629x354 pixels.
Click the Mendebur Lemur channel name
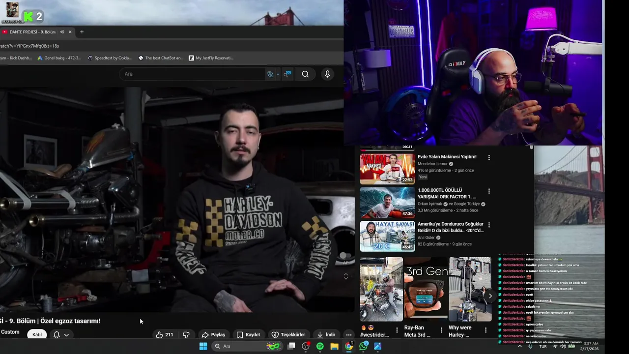click(432, 164)
